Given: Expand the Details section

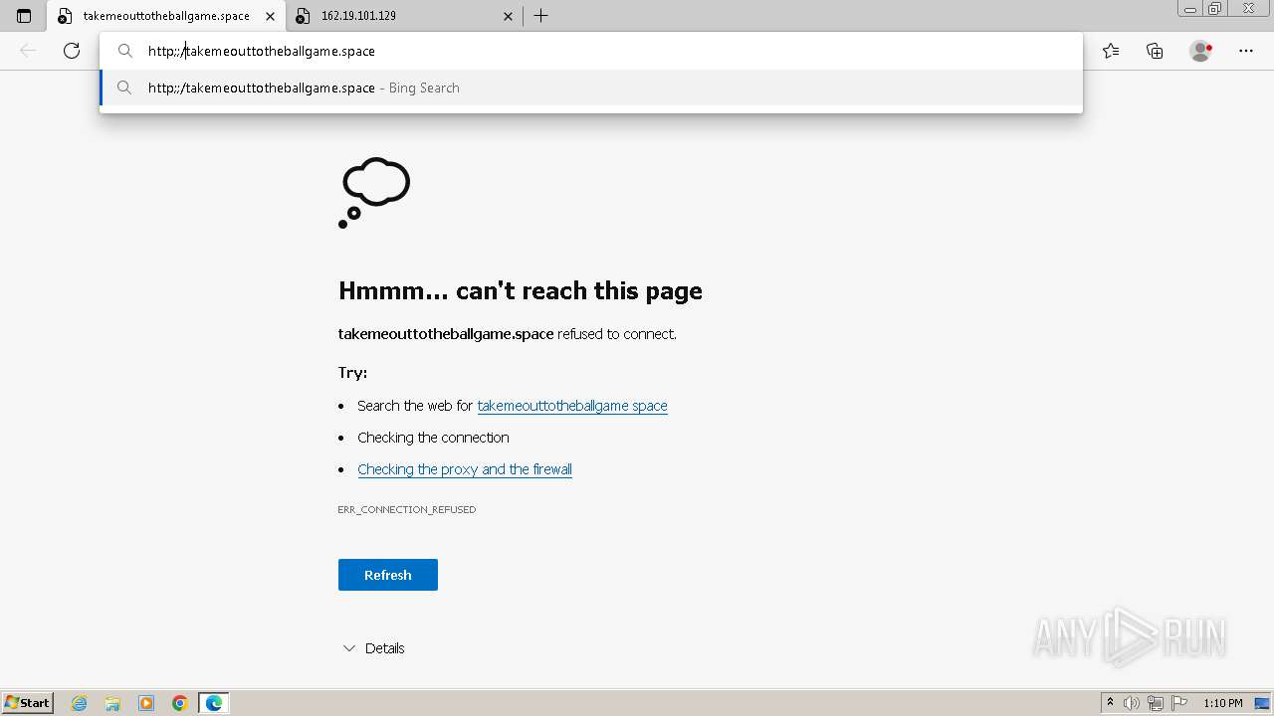Looking at the screenshot, I should [x=373, y=648].
